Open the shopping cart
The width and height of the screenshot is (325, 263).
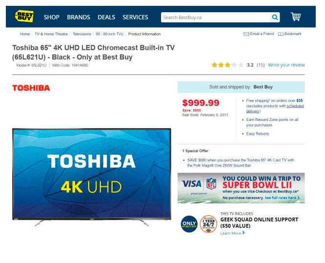click(296, 17)
